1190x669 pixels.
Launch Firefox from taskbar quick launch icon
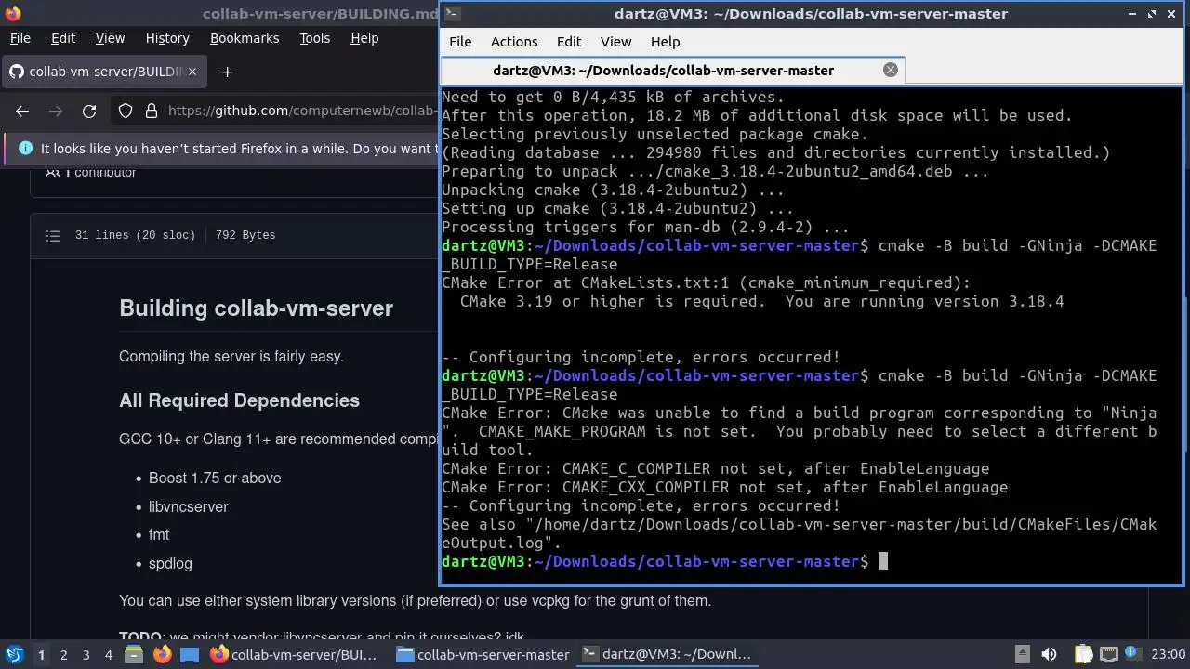tap(162, 654)
